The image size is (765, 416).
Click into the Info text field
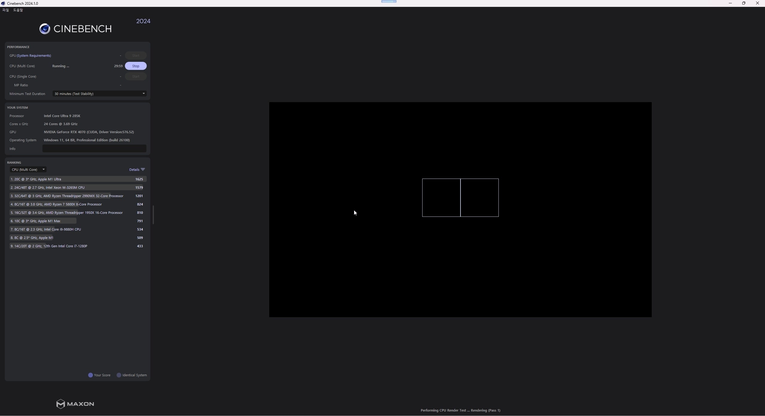(94, 149)
